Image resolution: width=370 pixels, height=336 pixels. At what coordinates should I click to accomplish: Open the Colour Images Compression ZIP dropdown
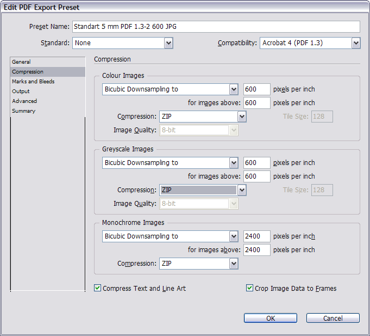203,117
